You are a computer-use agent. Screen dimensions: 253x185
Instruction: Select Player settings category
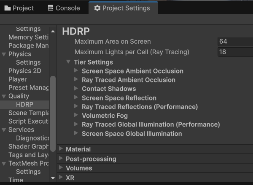click(x=18, y=79)
